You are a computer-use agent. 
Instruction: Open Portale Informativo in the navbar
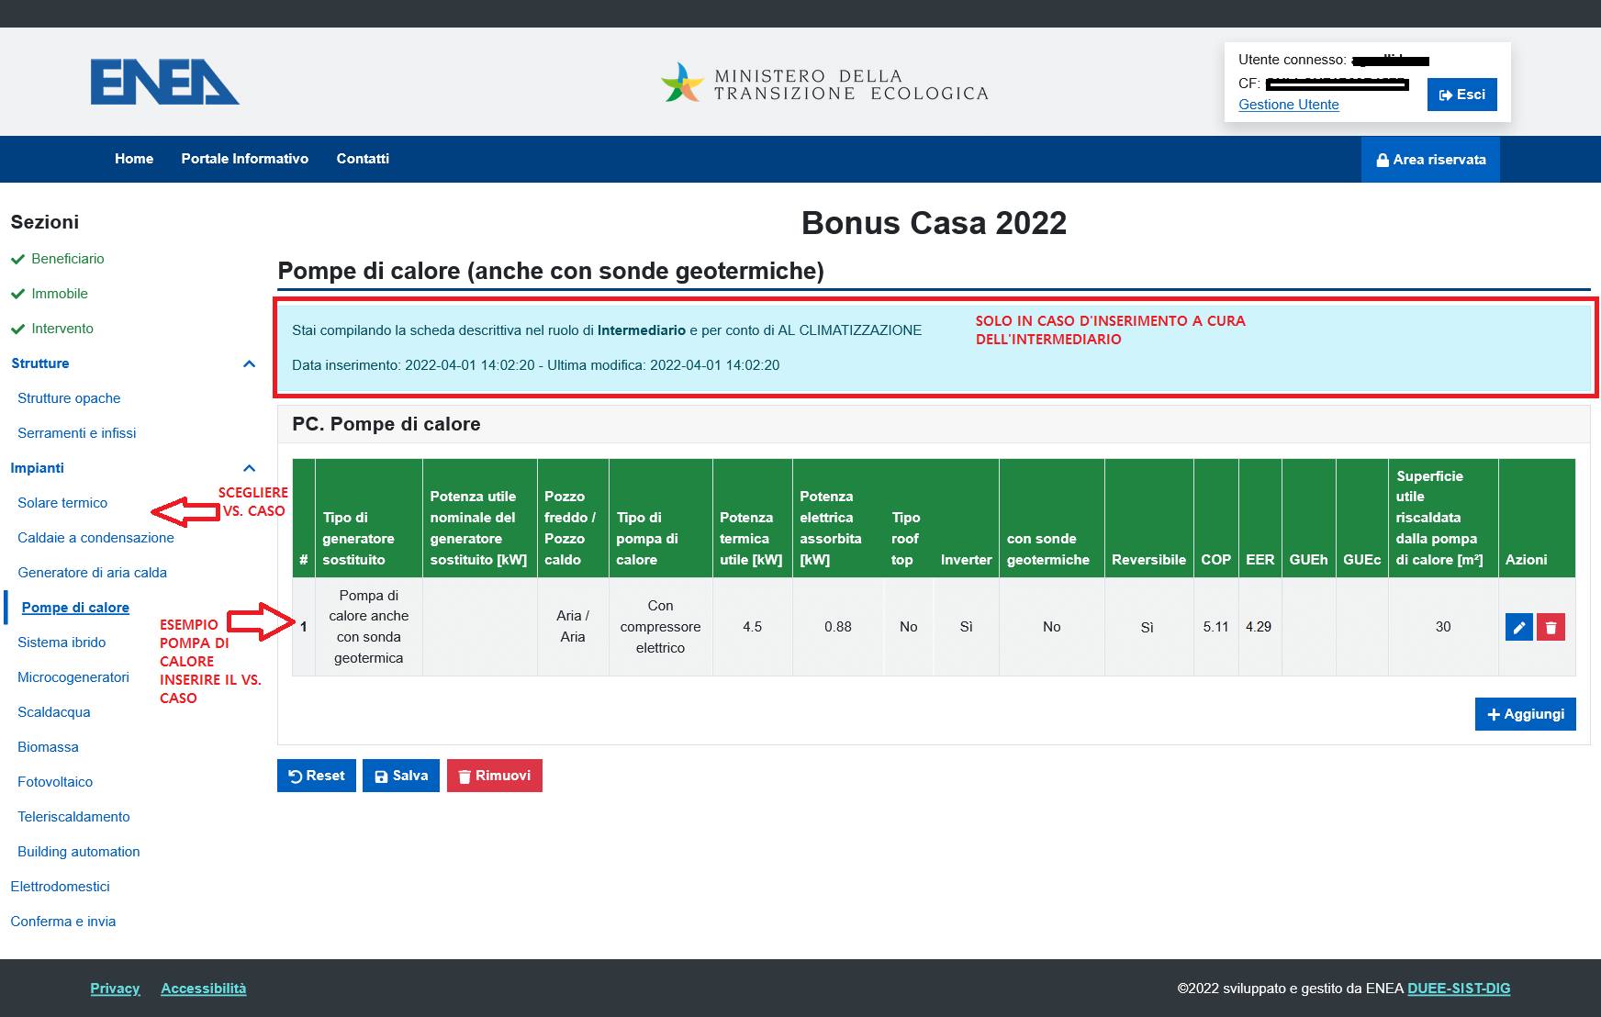pos(245,159)
